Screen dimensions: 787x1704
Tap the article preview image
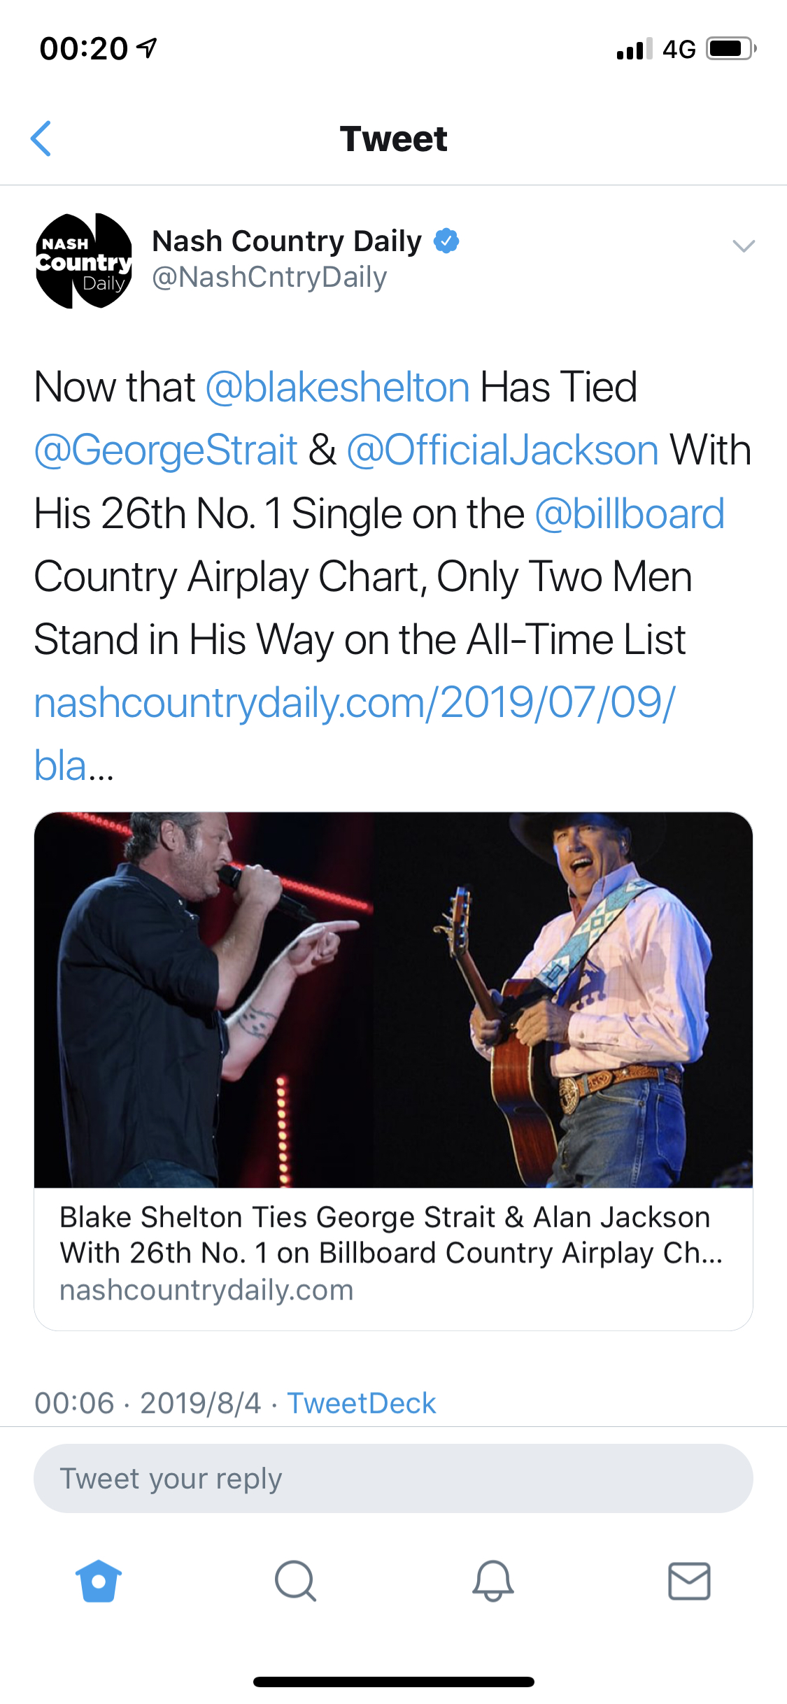pyautogui.click(x=393, y=1000)
